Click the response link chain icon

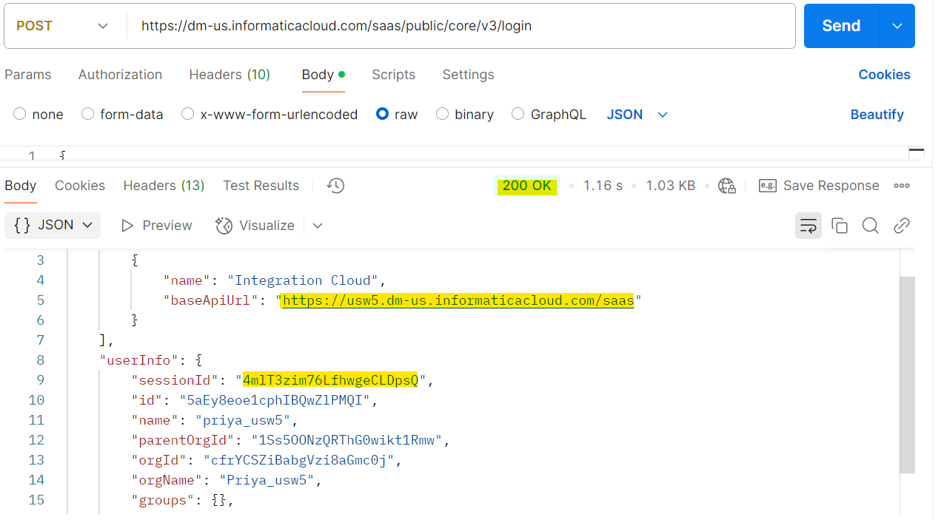(902, 226)
